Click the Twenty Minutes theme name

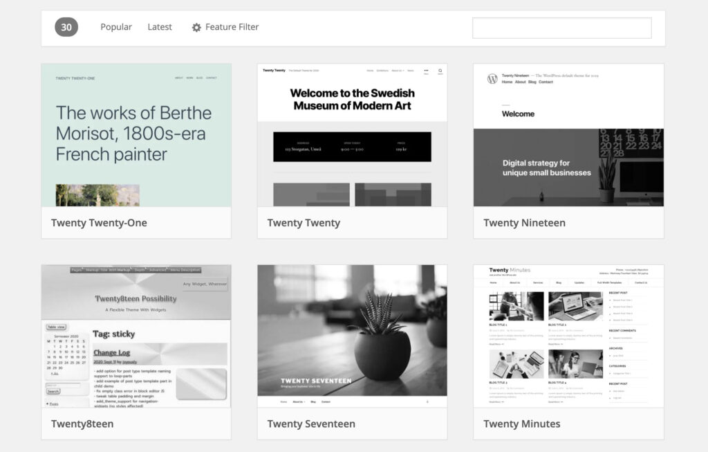click(521, 424)
